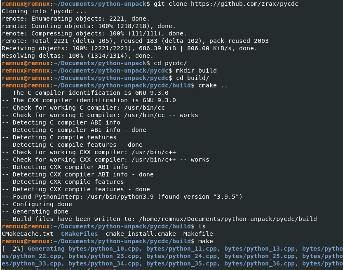
Task: Click the build files output directory path
Action: [228, 219]
